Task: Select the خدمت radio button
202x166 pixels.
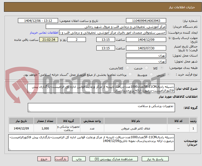Action: click(x=146, y=68)
